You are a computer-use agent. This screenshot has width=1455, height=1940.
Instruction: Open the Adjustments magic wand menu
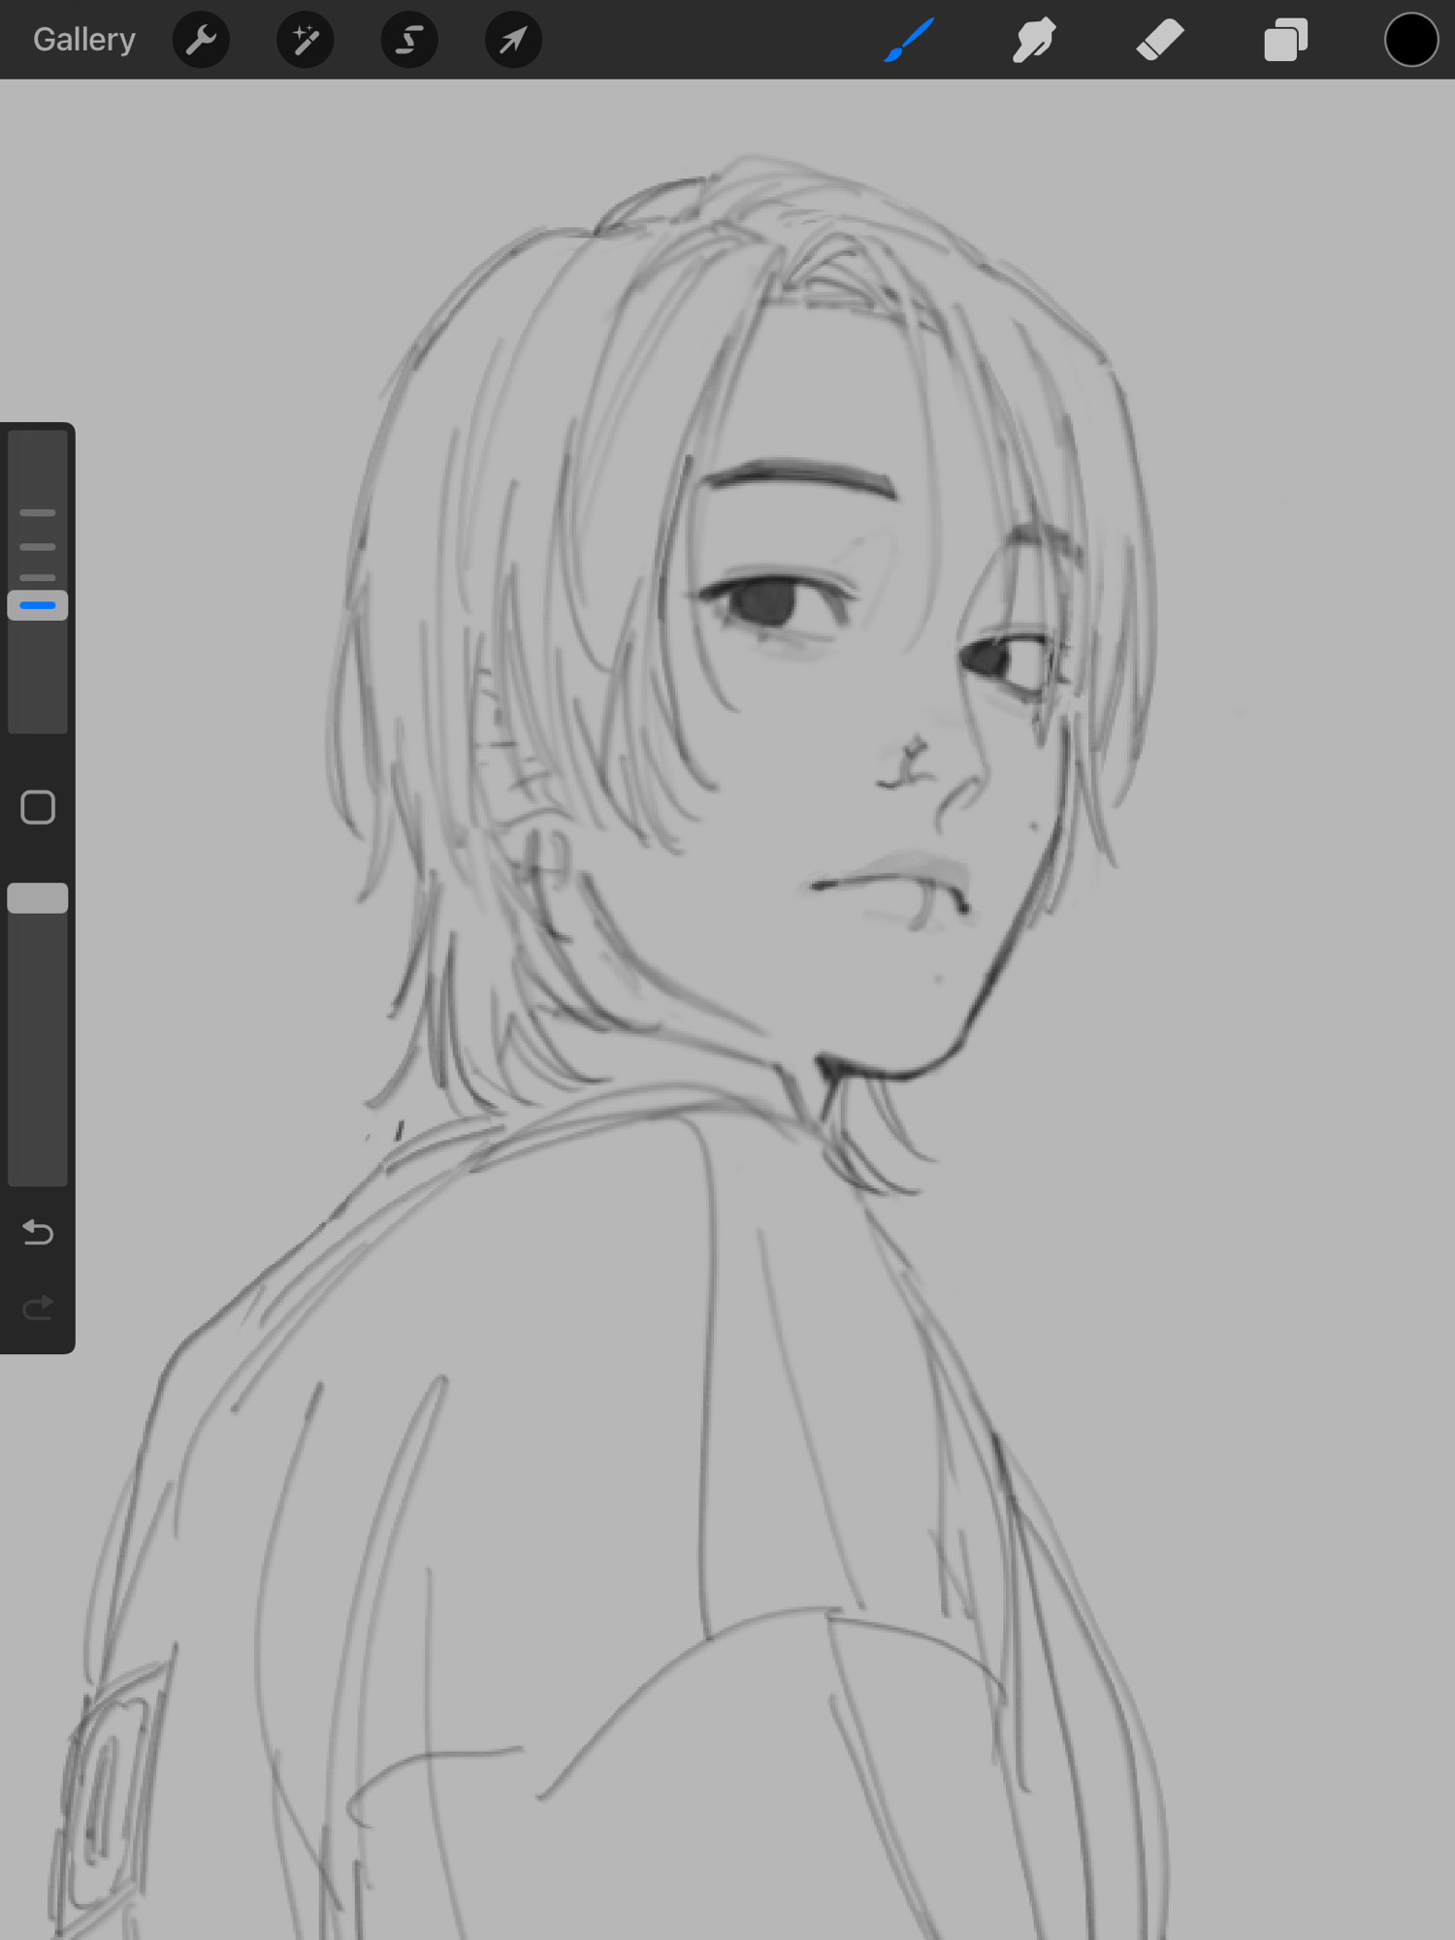pos(306,40)
